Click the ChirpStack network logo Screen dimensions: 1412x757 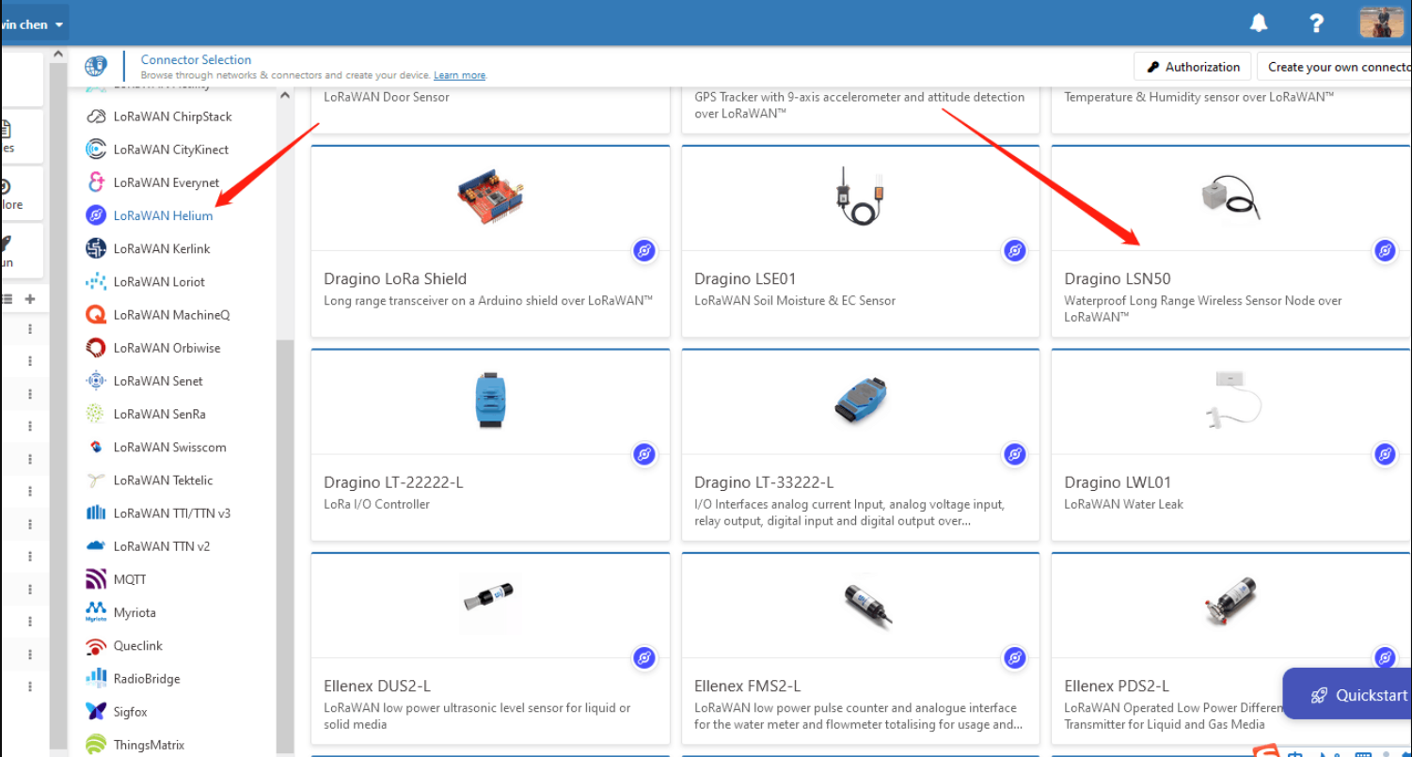pos(96,117)
